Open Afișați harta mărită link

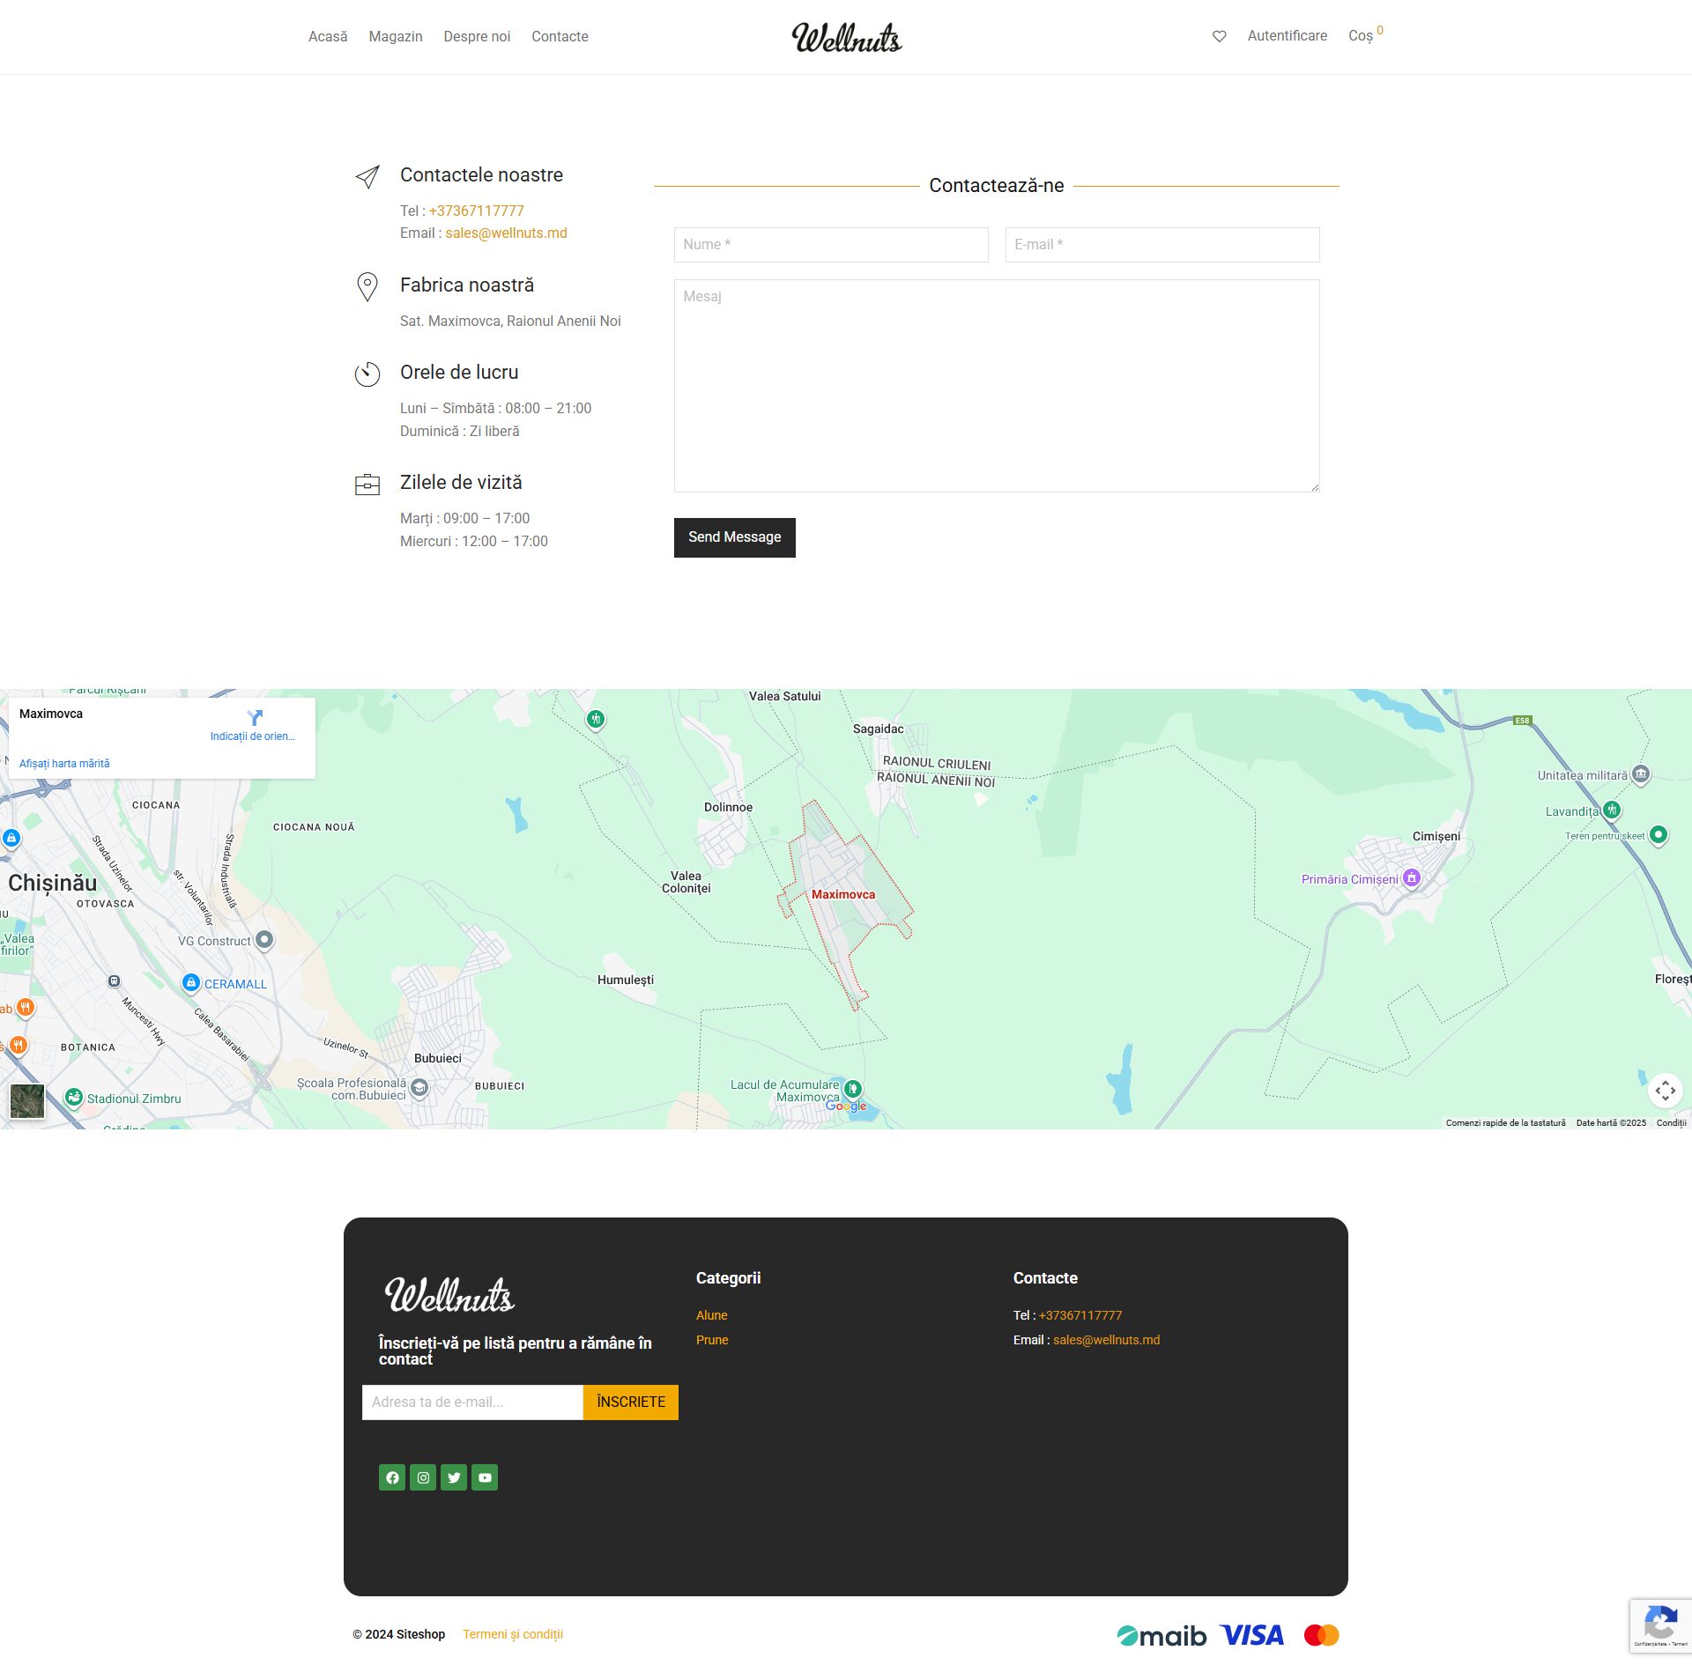point(64,764)
